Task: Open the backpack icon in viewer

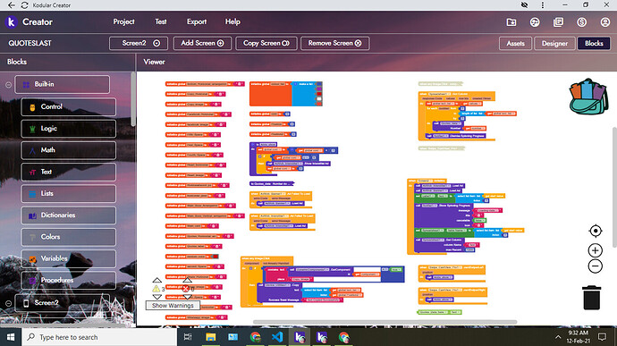Action: click(x=588, y=97)
